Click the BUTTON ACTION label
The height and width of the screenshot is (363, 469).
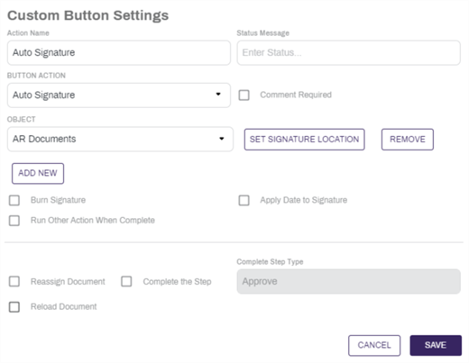(36, 76)
